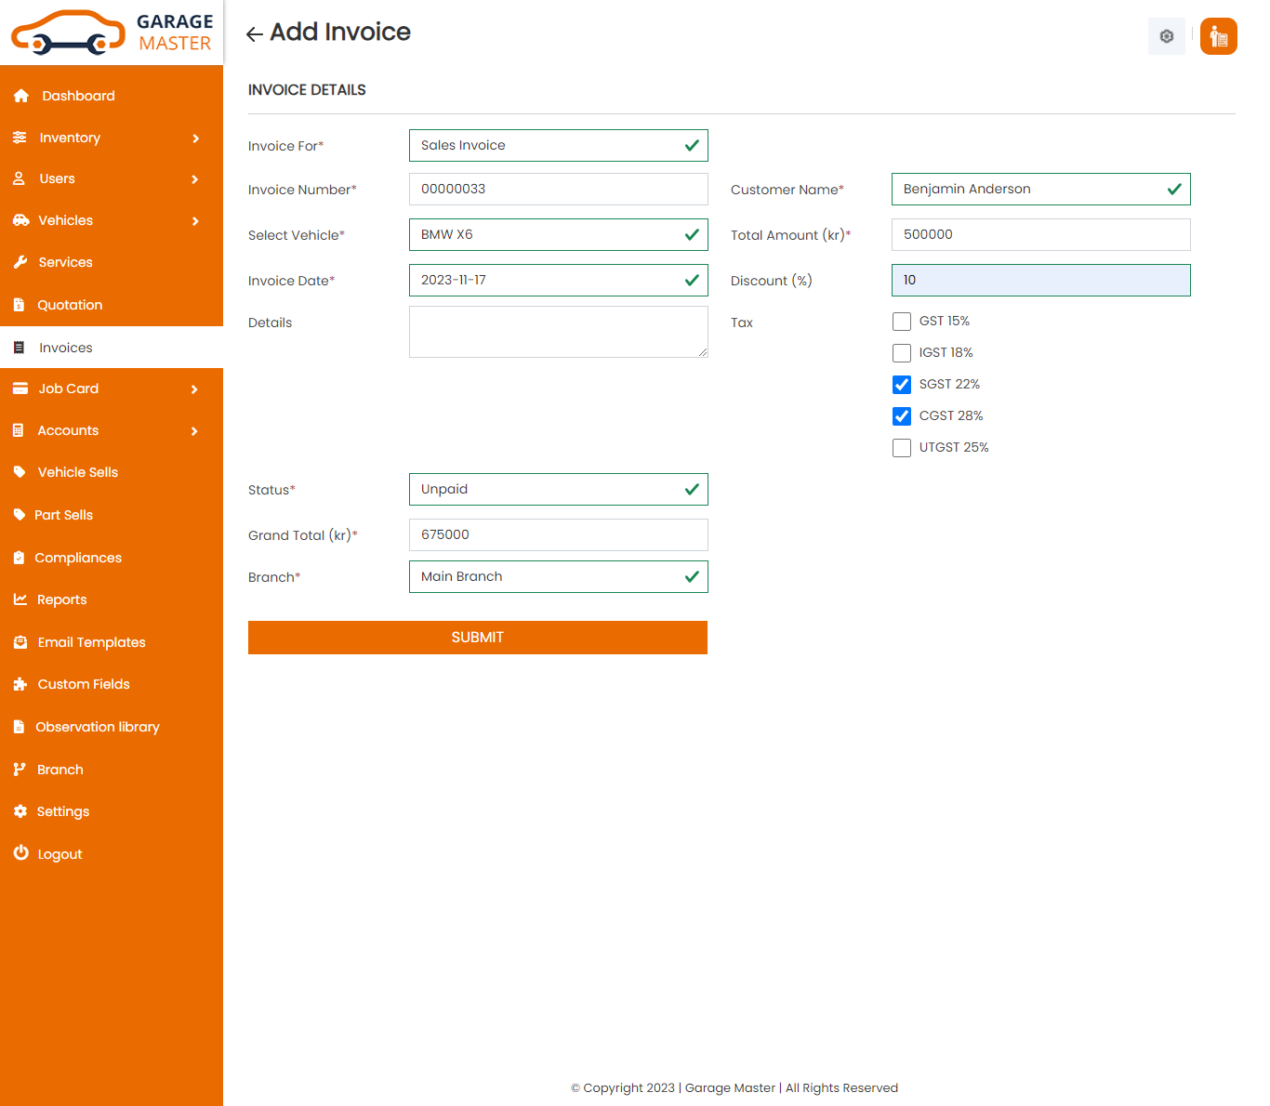1270x1106 pixels.
Task: Enable the GST 15% tax checkbox
Action: [x=901, y=322]
